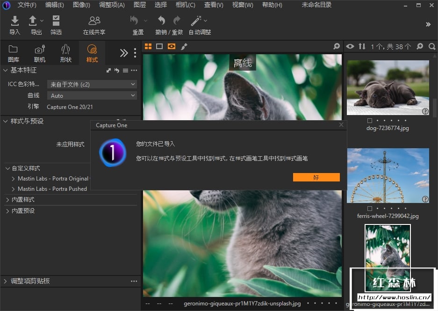
Task: Click the 自动调整 magic wand icon
Action: pos(196,21)
